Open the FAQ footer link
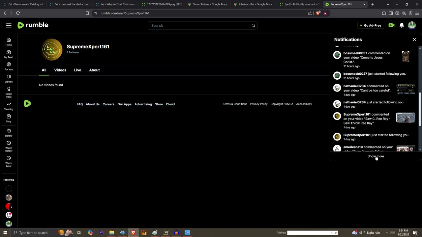422x237 pixels. click(x=80, y=104)
